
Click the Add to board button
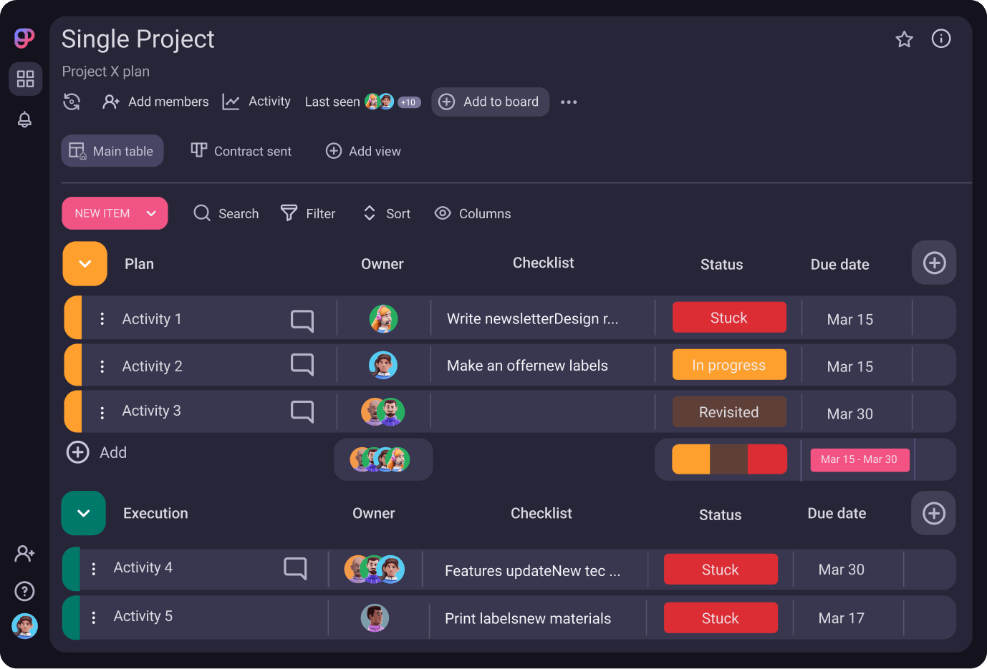[490, 102]
